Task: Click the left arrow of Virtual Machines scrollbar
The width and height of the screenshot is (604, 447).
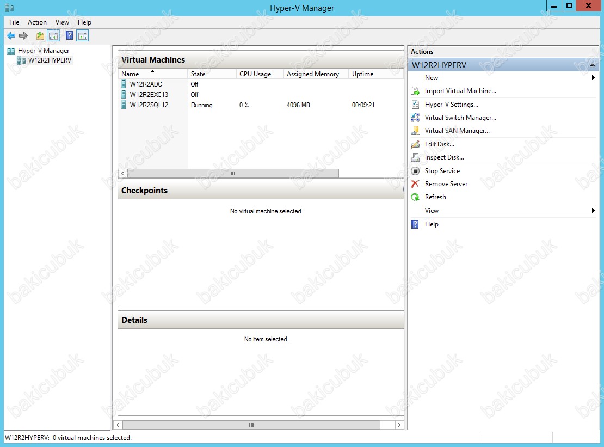Action: click(x=123, y=173)
